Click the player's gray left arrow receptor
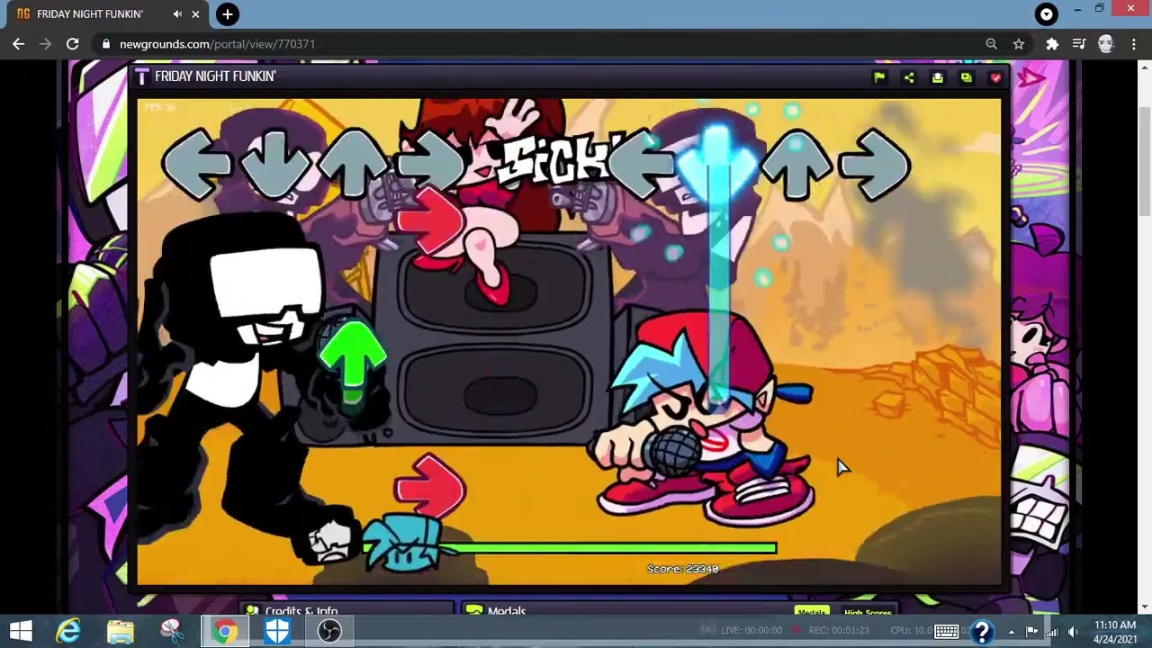1152x648 pixels. point(641,166)
